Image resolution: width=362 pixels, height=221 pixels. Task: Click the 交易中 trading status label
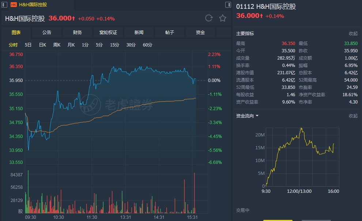243,210
